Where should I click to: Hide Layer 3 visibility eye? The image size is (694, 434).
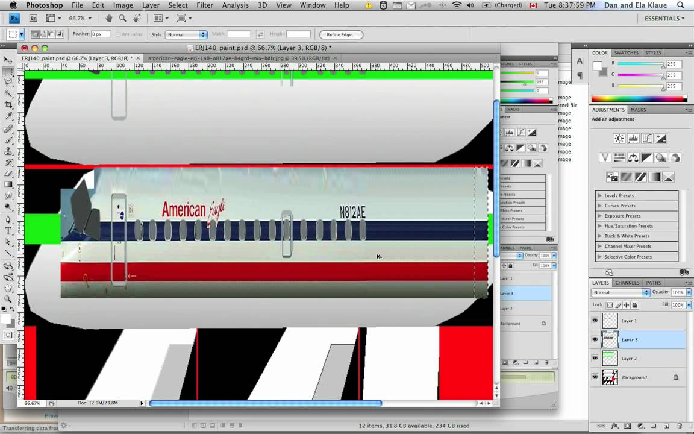click(595, 340)
